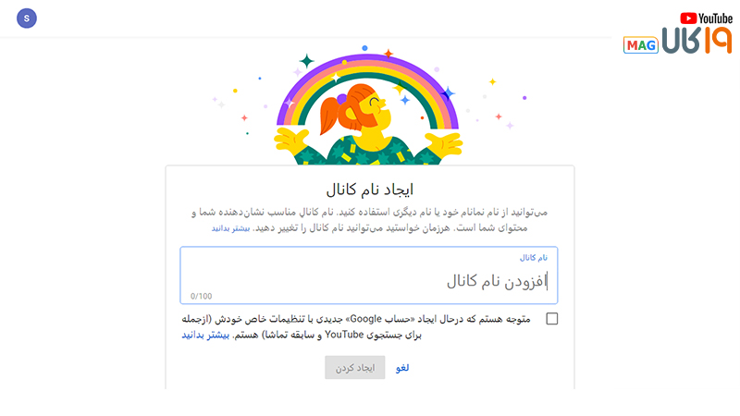Open "بیشتر بدانید" link in the channel name description
Viewport: 740px width, 416px height.
point(230,227)
